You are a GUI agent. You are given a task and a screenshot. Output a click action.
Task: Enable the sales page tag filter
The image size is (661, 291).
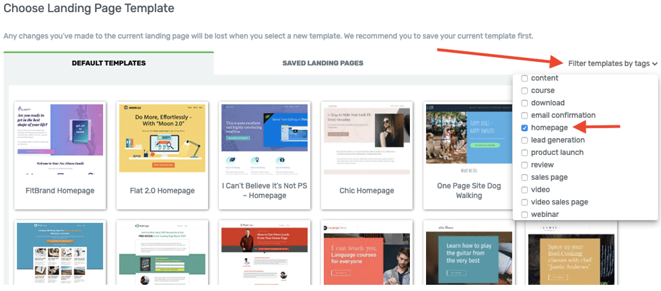[525, 177]
